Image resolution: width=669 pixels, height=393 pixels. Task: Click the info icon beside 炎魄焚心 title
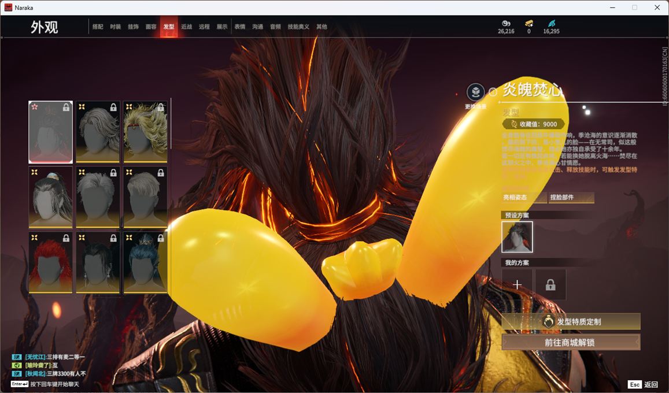[493, 92]
